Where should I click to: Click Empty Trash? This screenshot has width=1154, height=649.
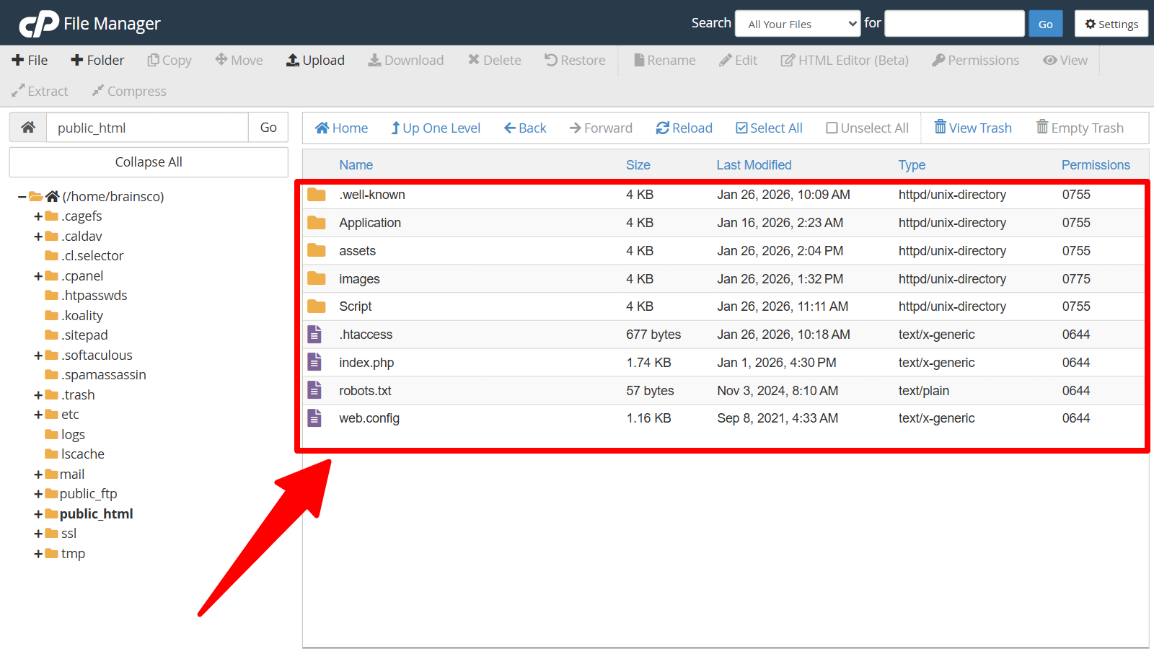1080,128
